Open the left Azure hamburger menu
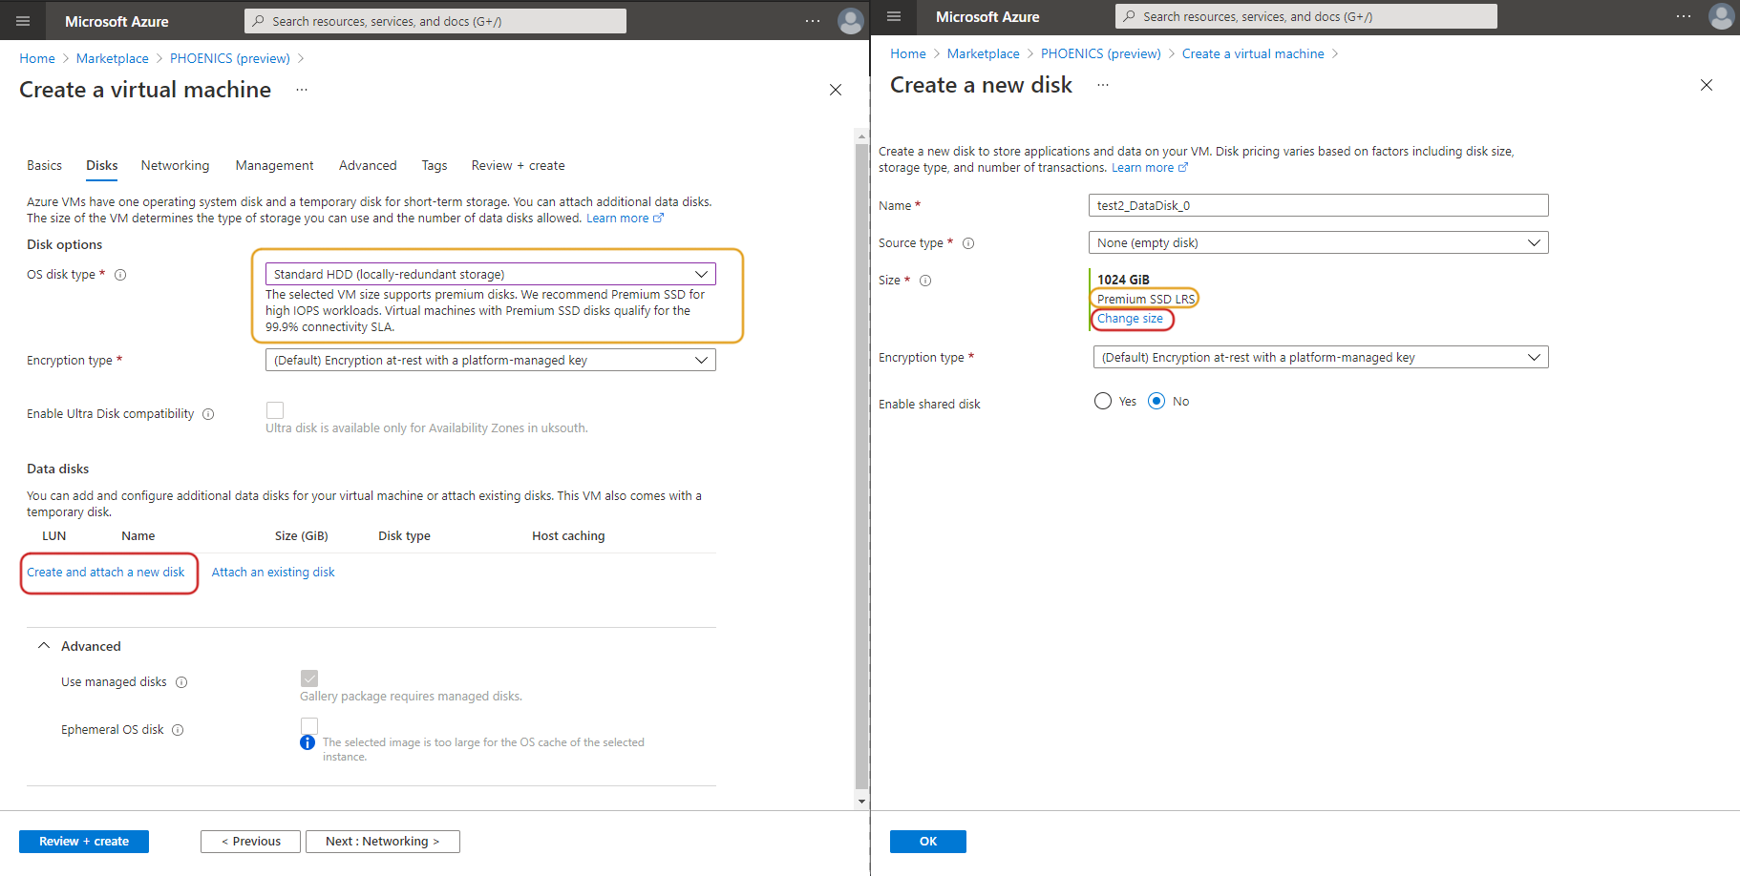 [x=23, y=21]
